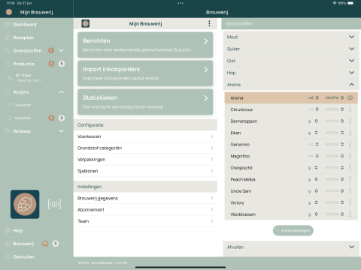Expand the Afvullen category

[291, 247]
